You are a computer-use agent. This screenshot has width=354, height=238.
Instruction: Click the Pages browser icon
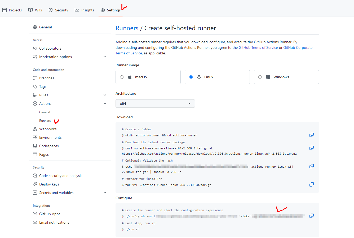click(35, 154)
